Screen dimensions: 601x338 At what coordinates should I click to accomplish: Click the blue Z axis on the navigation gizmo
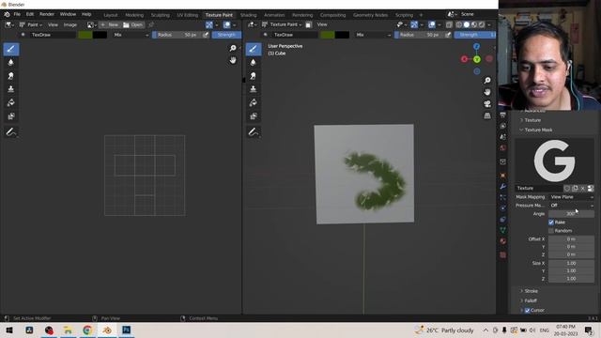tap(476, 46)
